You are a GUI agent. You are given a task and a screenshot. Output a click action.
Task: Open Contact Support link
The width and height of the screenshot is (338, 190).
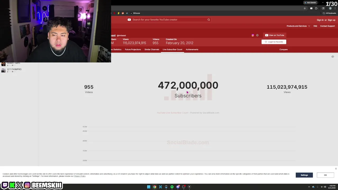point(327,26)
